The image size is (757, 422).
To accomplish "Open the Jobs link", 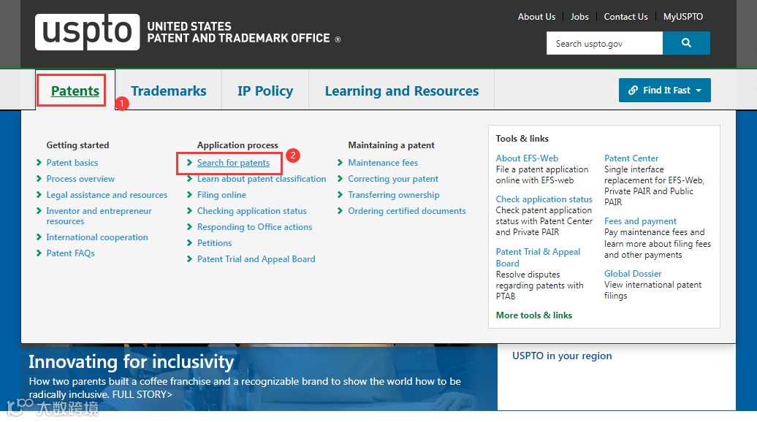I will [579, 16].
